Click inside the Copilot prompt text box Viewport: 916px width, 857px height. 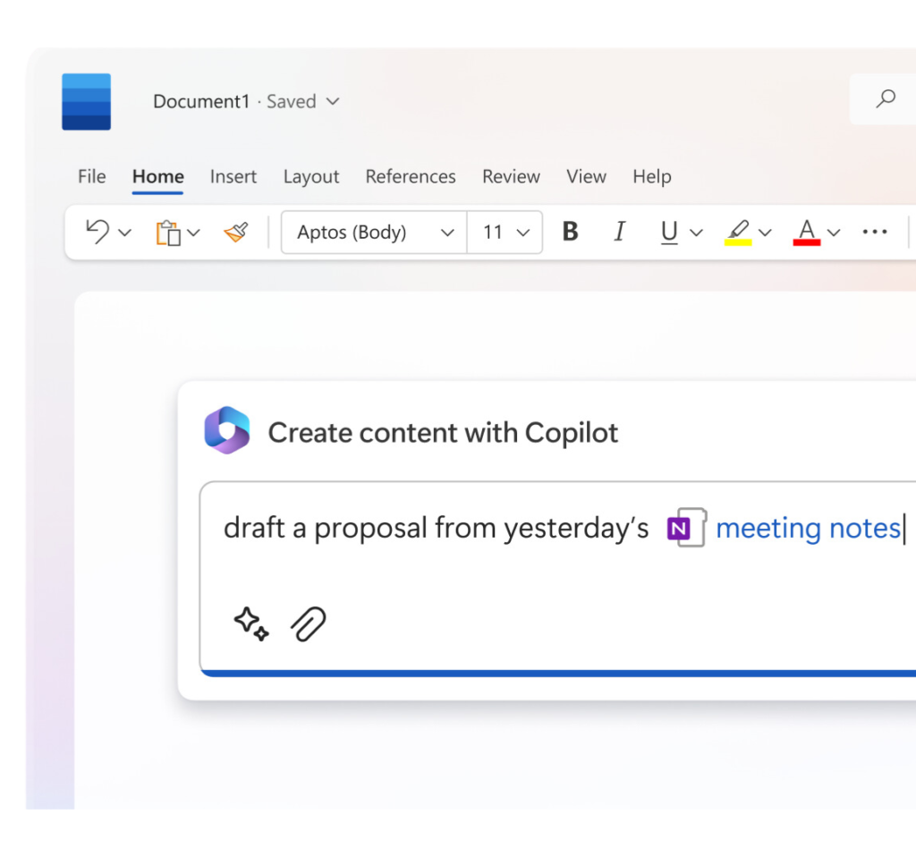(x=558, y=579)
